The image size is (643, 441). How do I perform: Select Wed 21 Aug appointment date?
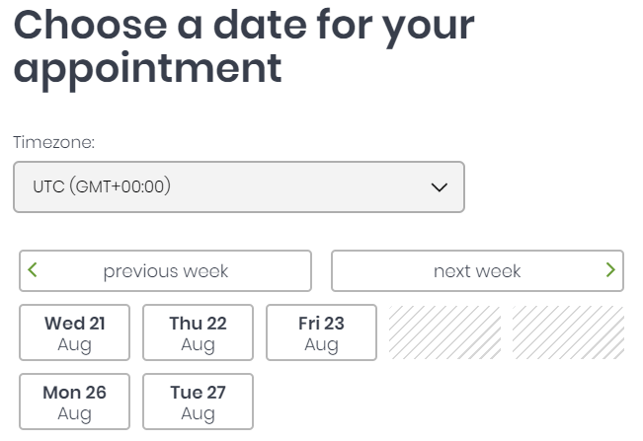75,332
